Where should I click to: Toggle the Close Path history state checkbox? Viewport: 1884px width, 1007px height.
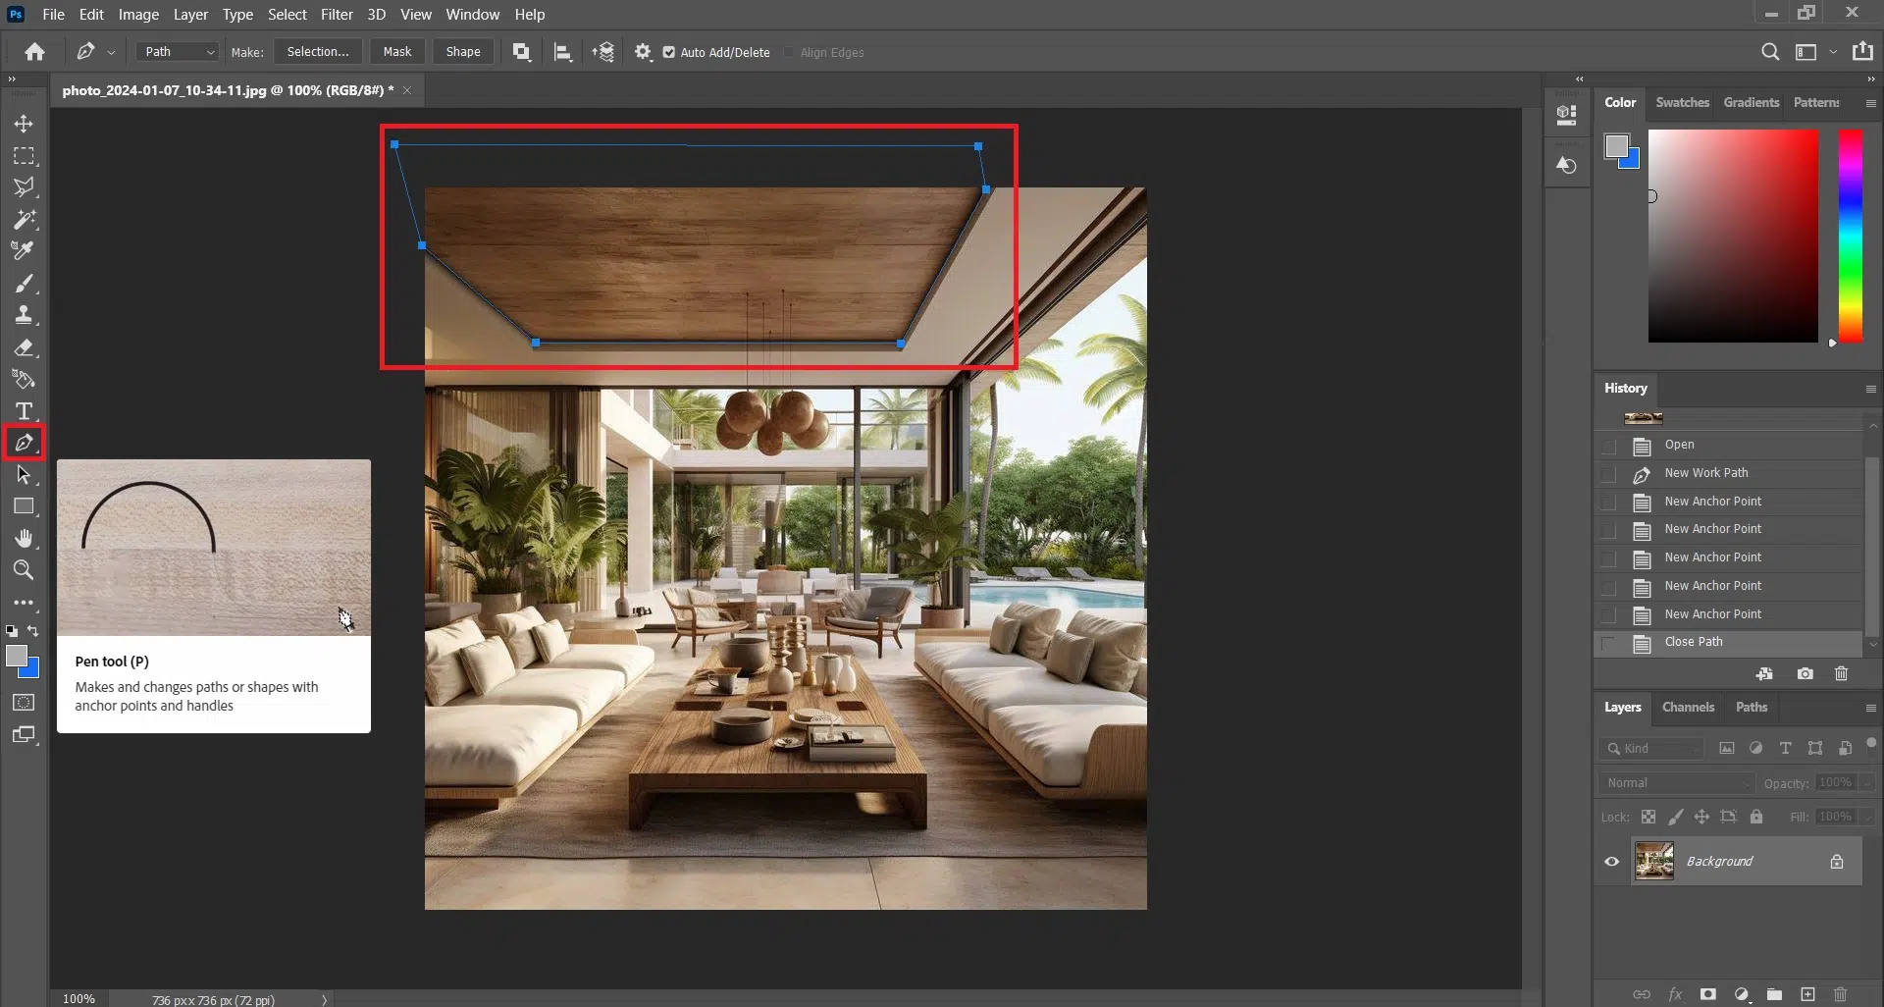pyautogui.click(x=1608, y=643)
